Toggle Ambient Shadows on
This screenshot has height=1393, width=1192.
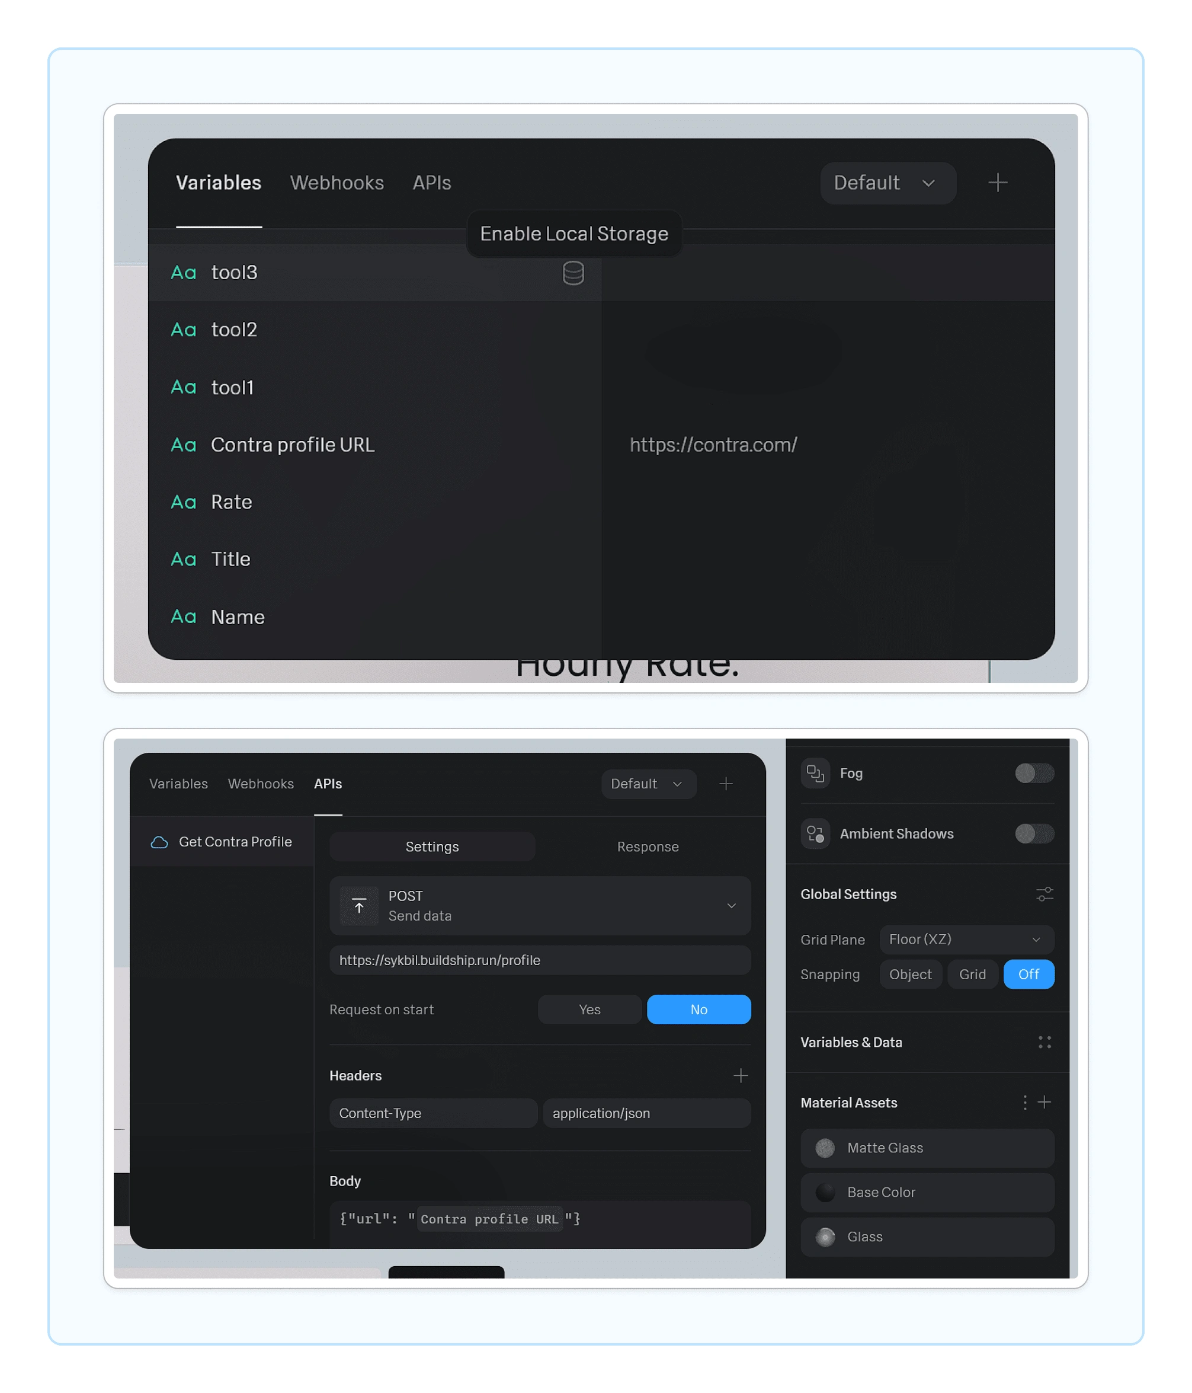point(1033,833)
